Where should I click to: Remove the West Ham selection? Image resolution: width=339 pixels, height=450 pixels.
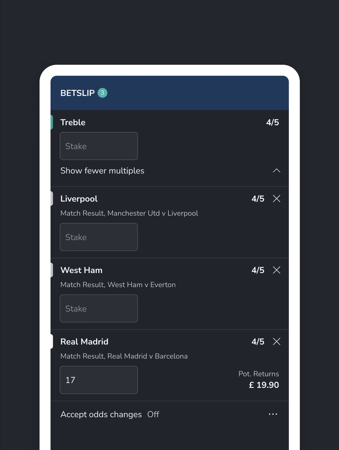276,270
